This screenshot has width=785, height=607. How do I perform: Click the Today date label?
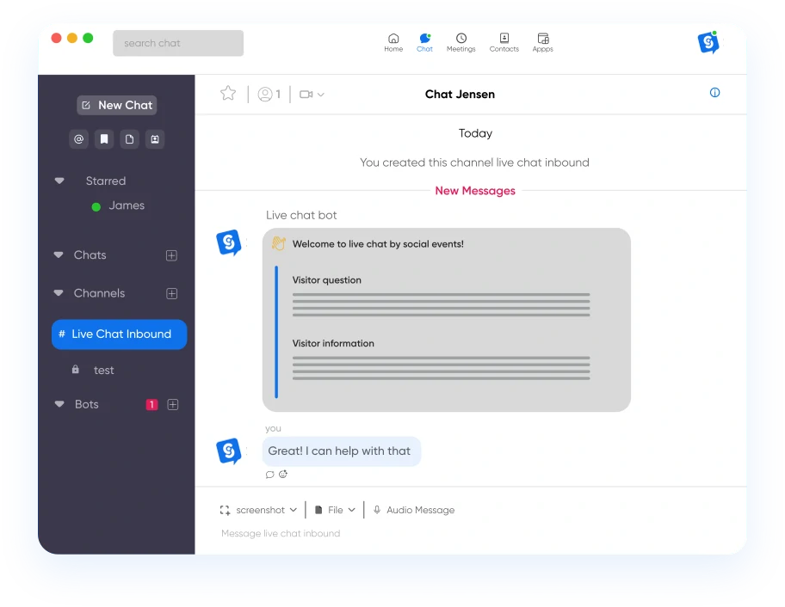pos(475,133)
